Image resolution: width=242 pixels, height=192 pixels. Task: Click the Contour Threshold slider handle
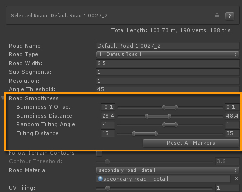107,161
